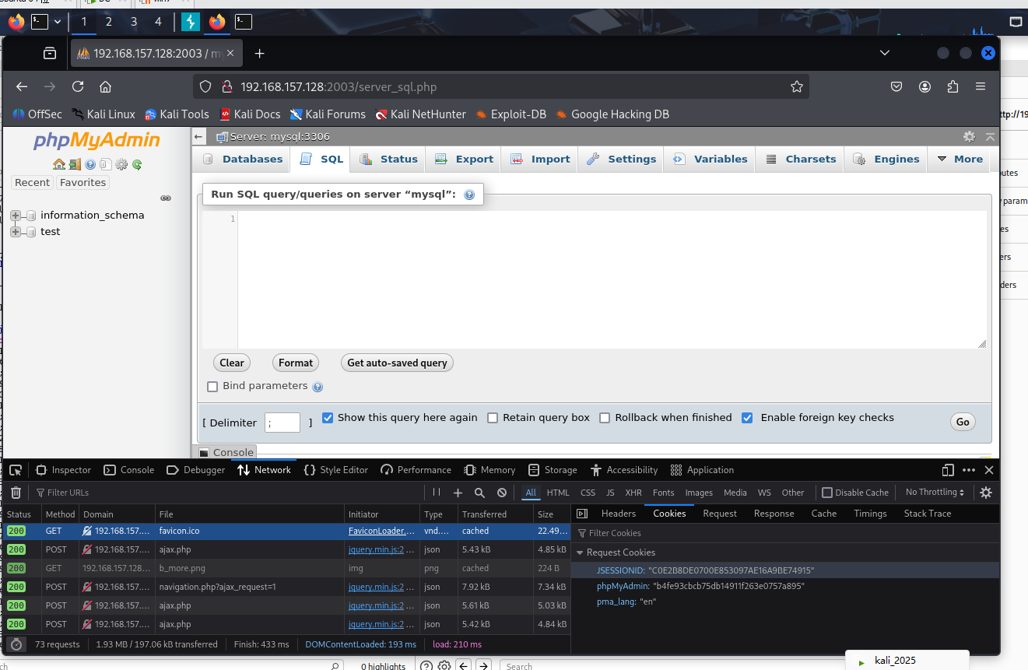The width and height of the screenshot is (1028, 670).
Task: Go to the Export tab
Action: [465, 159]
